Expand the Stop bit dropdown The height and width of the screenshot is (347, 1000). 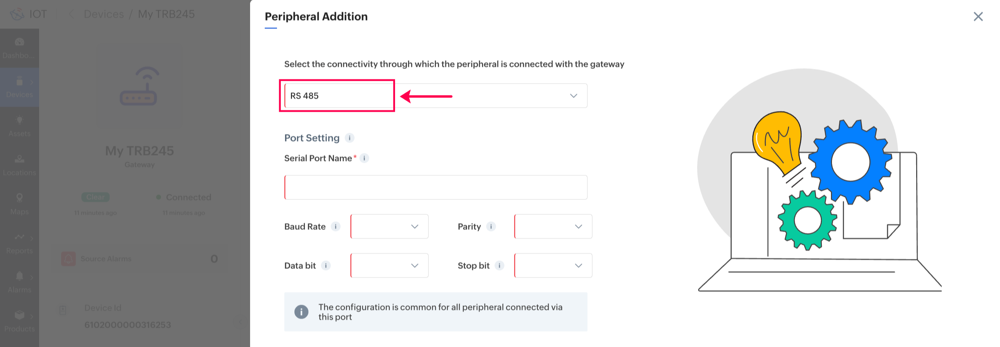tap(553, 266)
